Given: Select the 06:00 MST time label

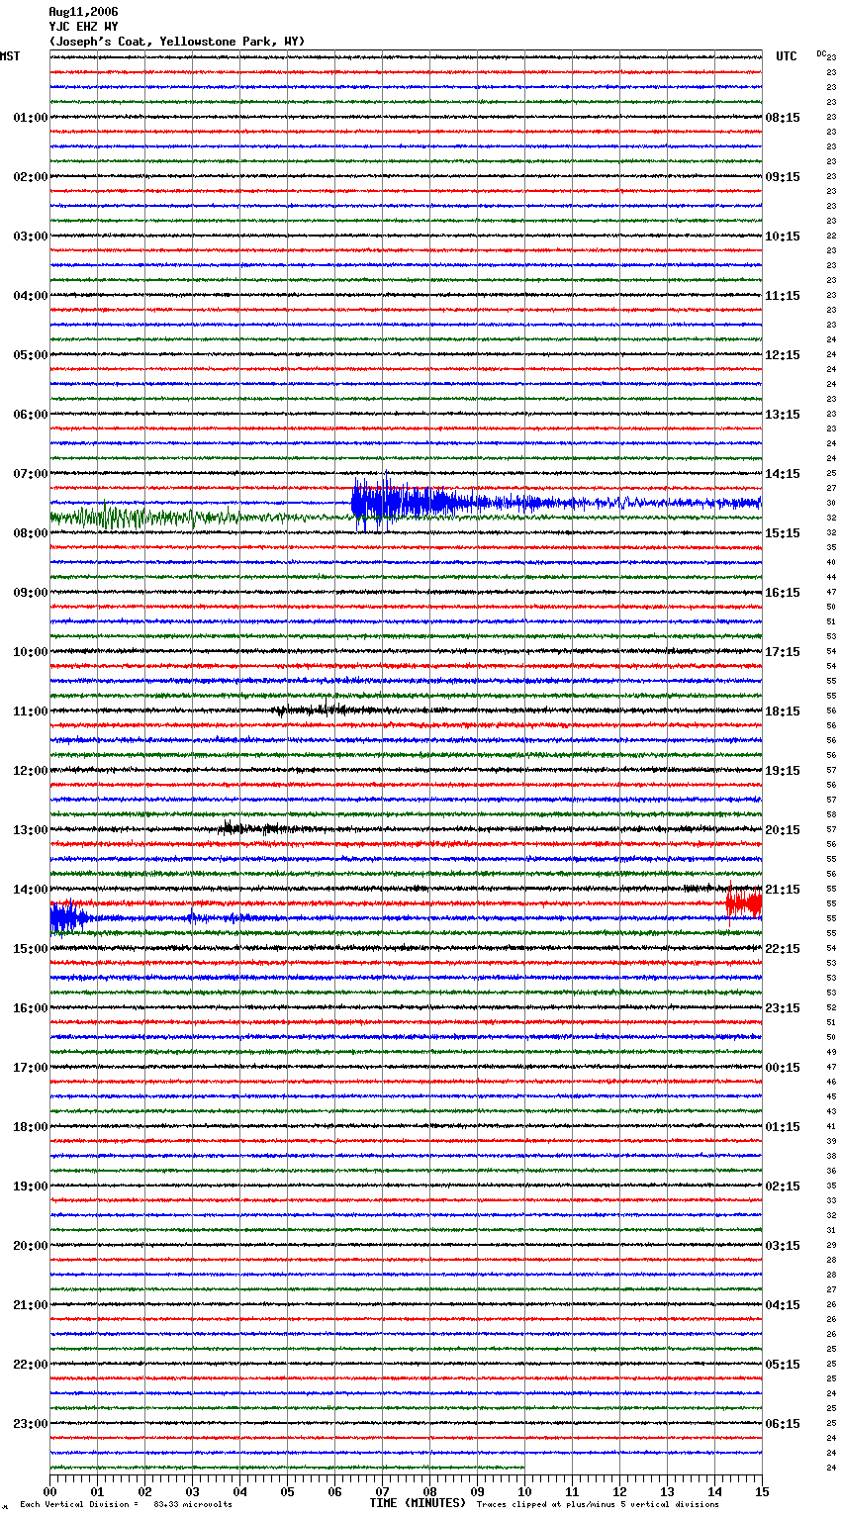Looking at the screenshot, I should 30,415.
